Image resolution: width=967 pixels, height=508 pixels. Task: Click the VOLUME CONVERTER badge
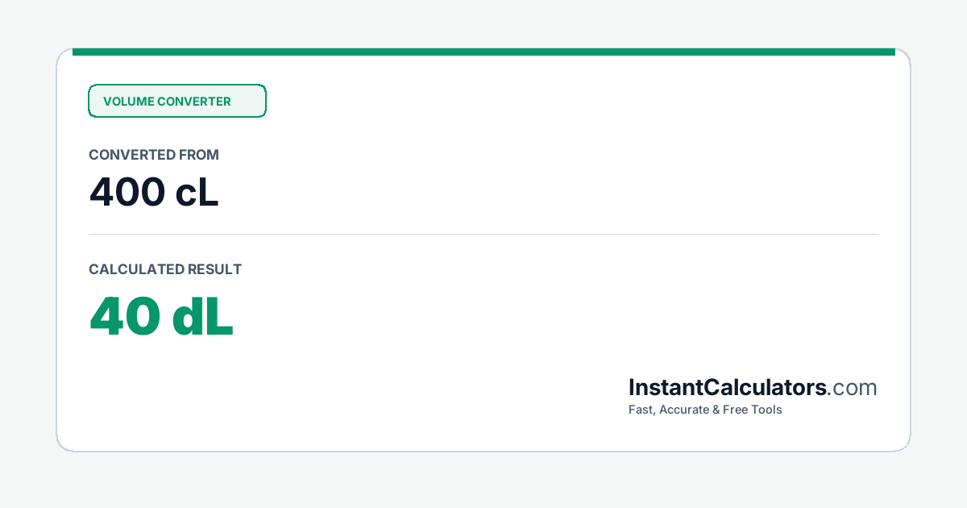[x=177, y=101]
